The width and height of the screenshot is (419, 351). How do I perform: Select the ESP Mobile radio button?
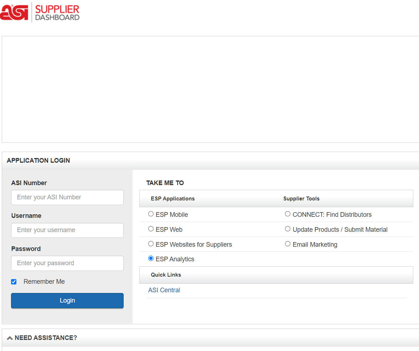[151, 214]
